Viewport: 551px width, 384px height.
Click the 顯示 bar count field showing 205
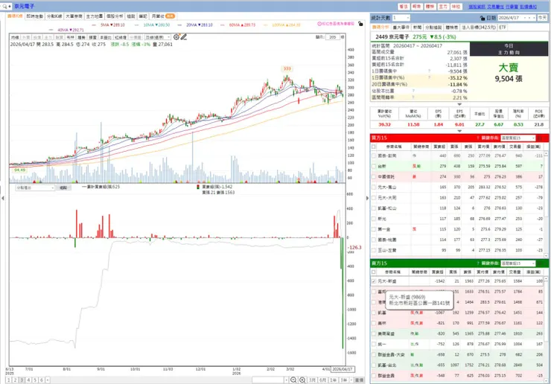click(x=333, y=37)
